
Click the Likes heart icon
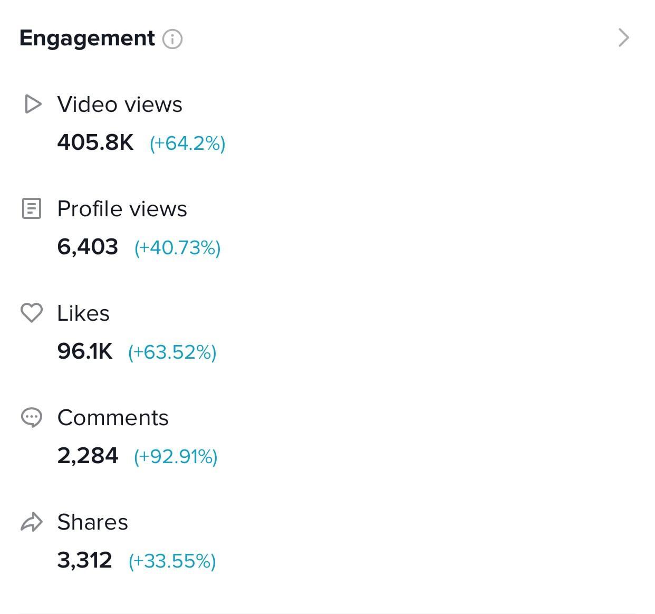(32, 313)
